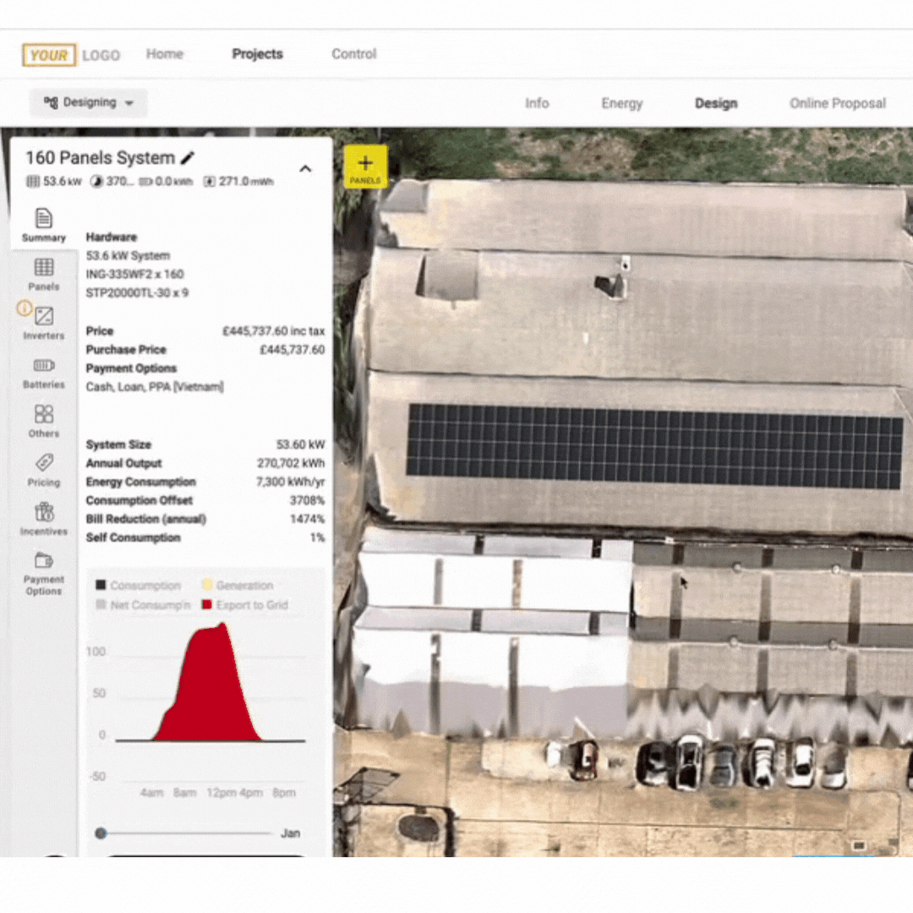Click the '7,300 kWh/yr' consumption value
Viewport: 913px width, 913px height.
[x=291, y=482]
